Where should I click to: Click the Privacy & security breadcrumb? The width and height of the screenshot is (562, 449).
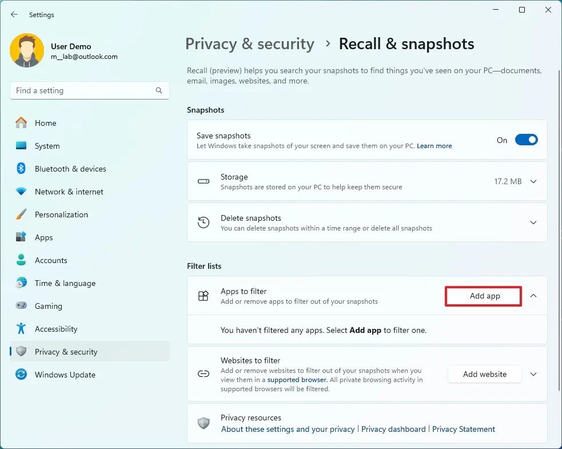tap(249, 43)
